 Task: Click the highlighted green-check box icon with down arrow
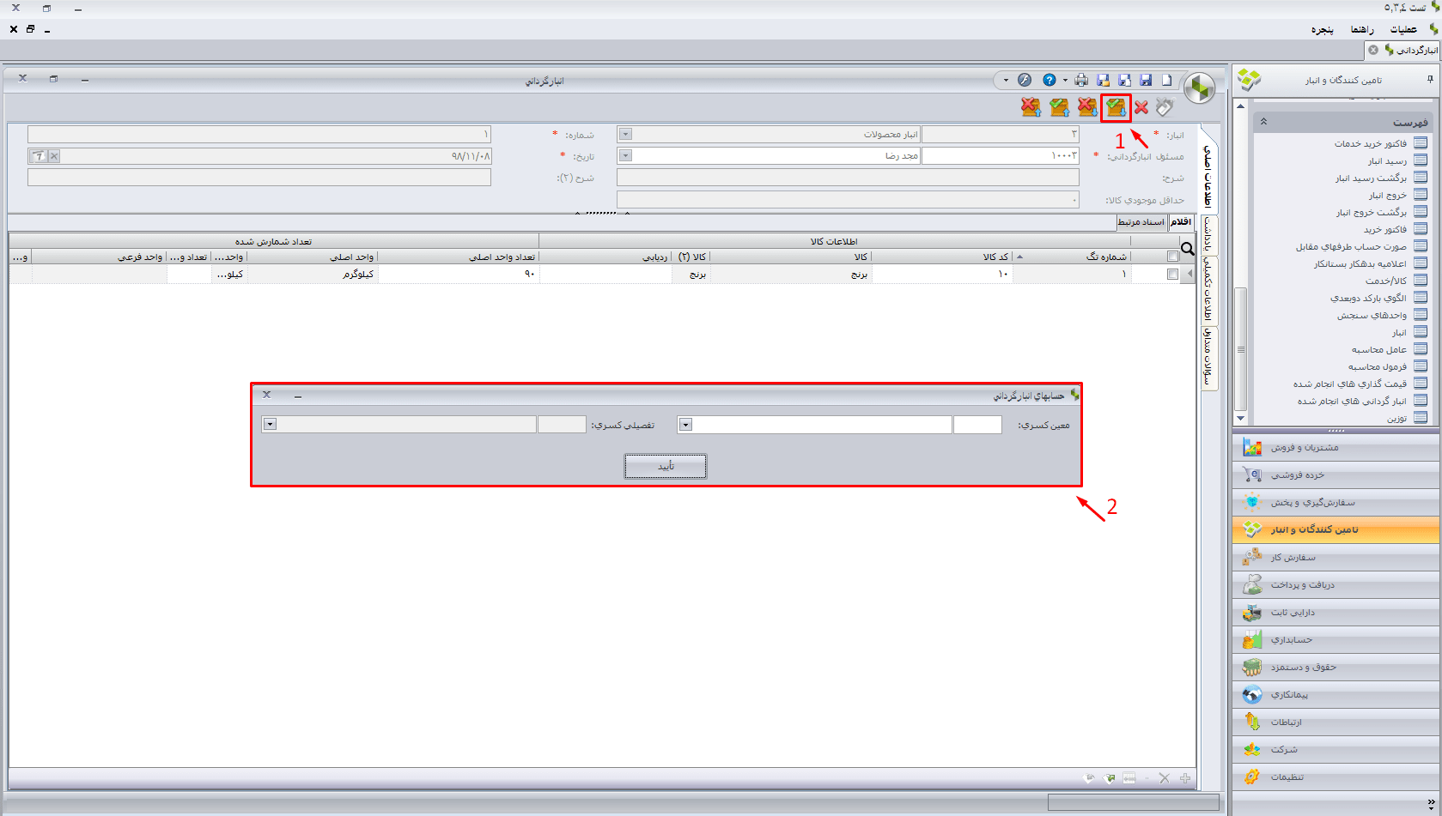click(1116, 107)
